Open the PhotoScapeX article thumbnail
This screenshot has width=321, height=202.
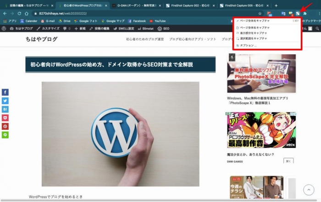[x=261, y=74]
